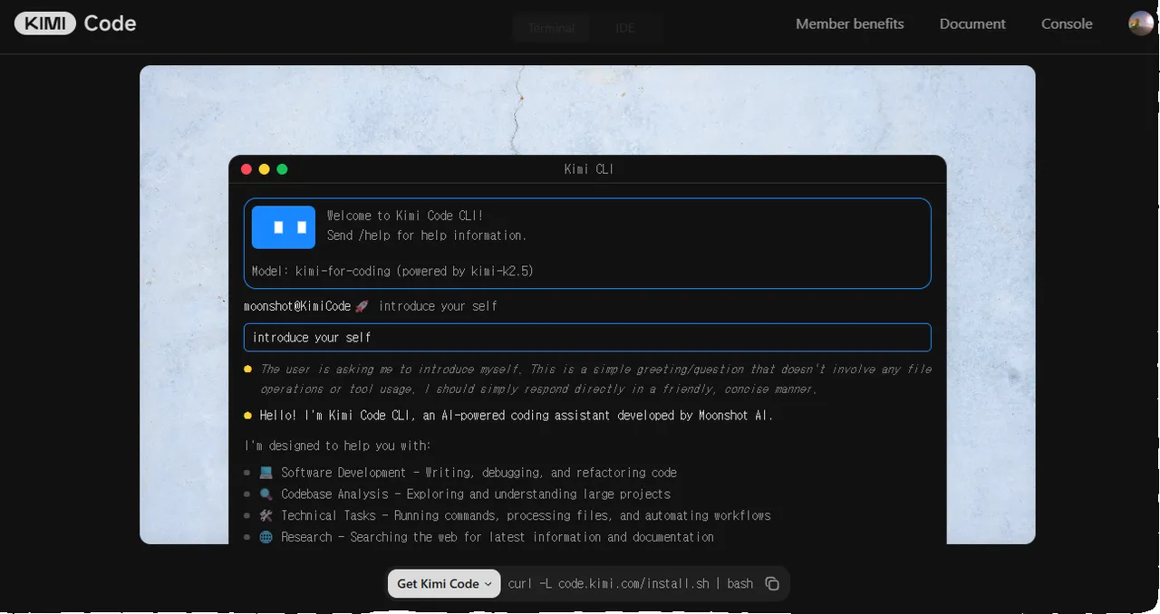Click the Code wordmark next to KIMI

tap(110, 24)
